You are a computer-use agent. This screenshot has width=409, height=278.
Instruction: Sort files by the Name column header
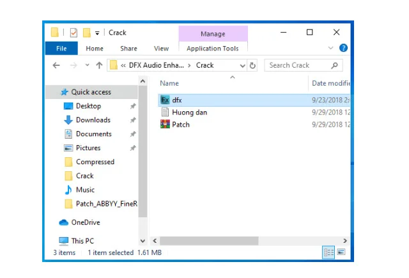tap(169, 83)
